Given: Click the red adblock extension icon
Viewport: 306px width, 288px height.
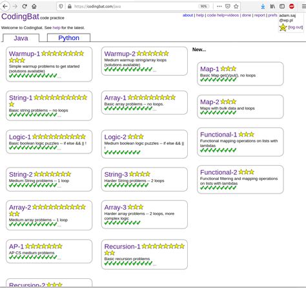Looking at the screenshot, I should coord(292,6).
